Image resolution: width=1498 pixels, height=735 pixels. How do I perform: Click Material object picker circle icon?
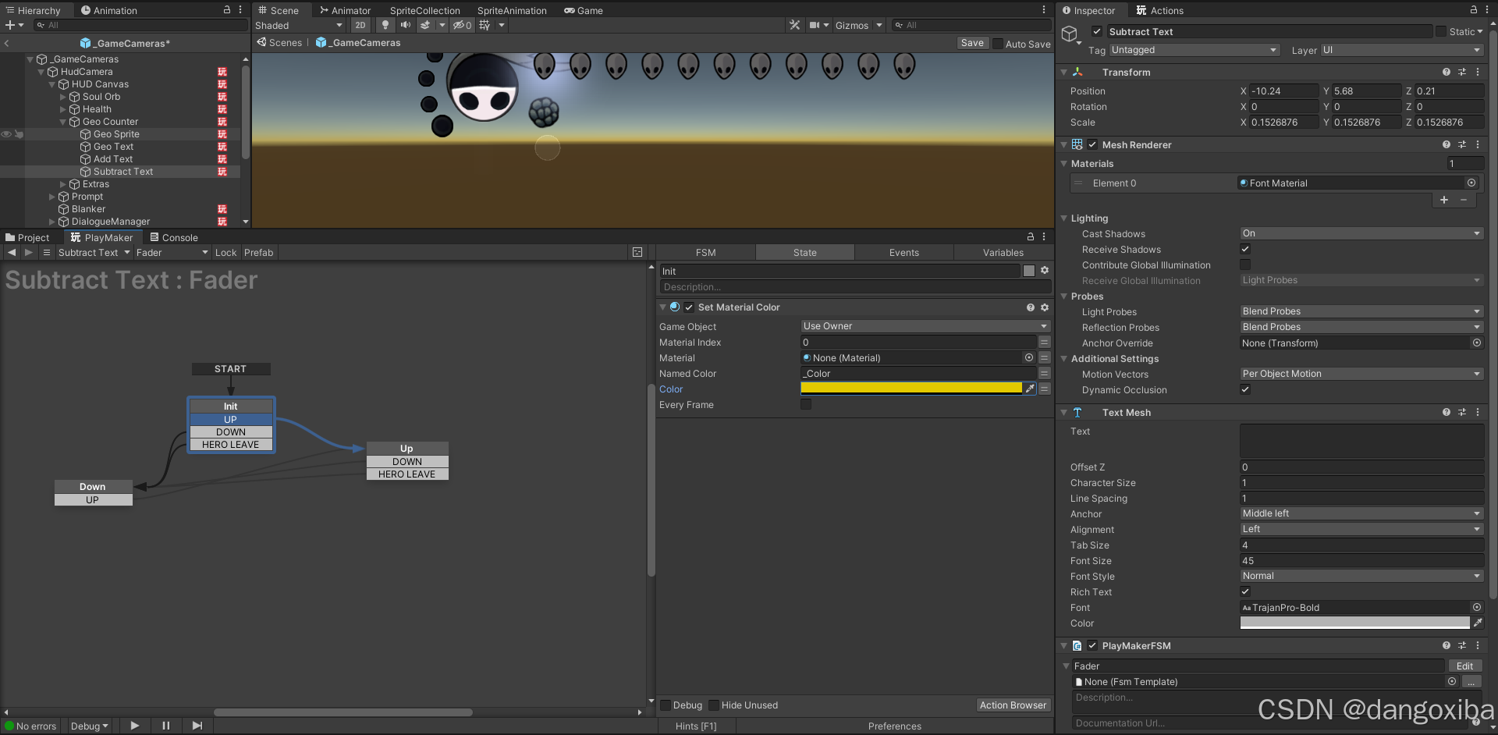[1029, 357]
